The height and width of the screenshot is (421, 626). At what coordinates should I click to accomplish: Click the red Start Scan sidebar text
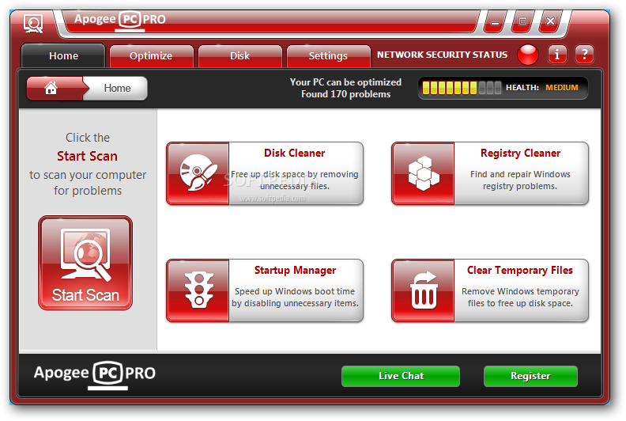pos(87,156)
